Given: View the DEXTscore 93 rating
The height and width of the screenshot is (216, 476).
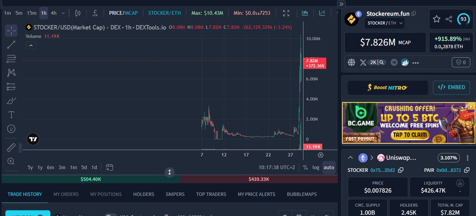Looking at the screenshot, I should click(463, 19).
